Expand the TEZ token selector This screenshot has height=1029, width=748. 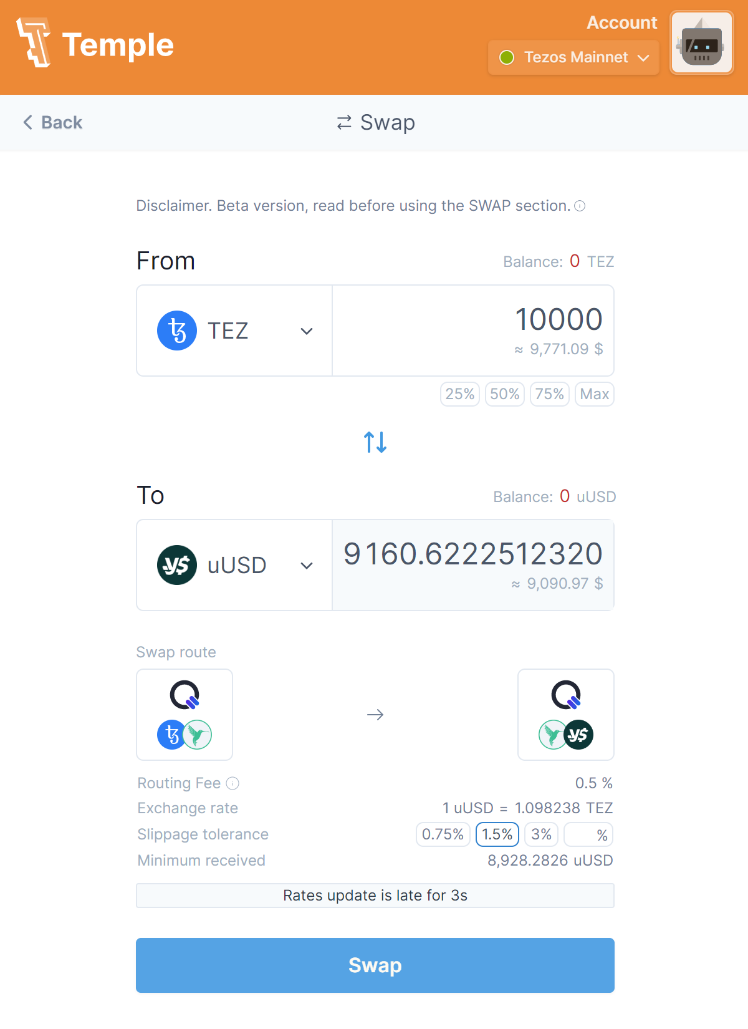coord(306,331)
